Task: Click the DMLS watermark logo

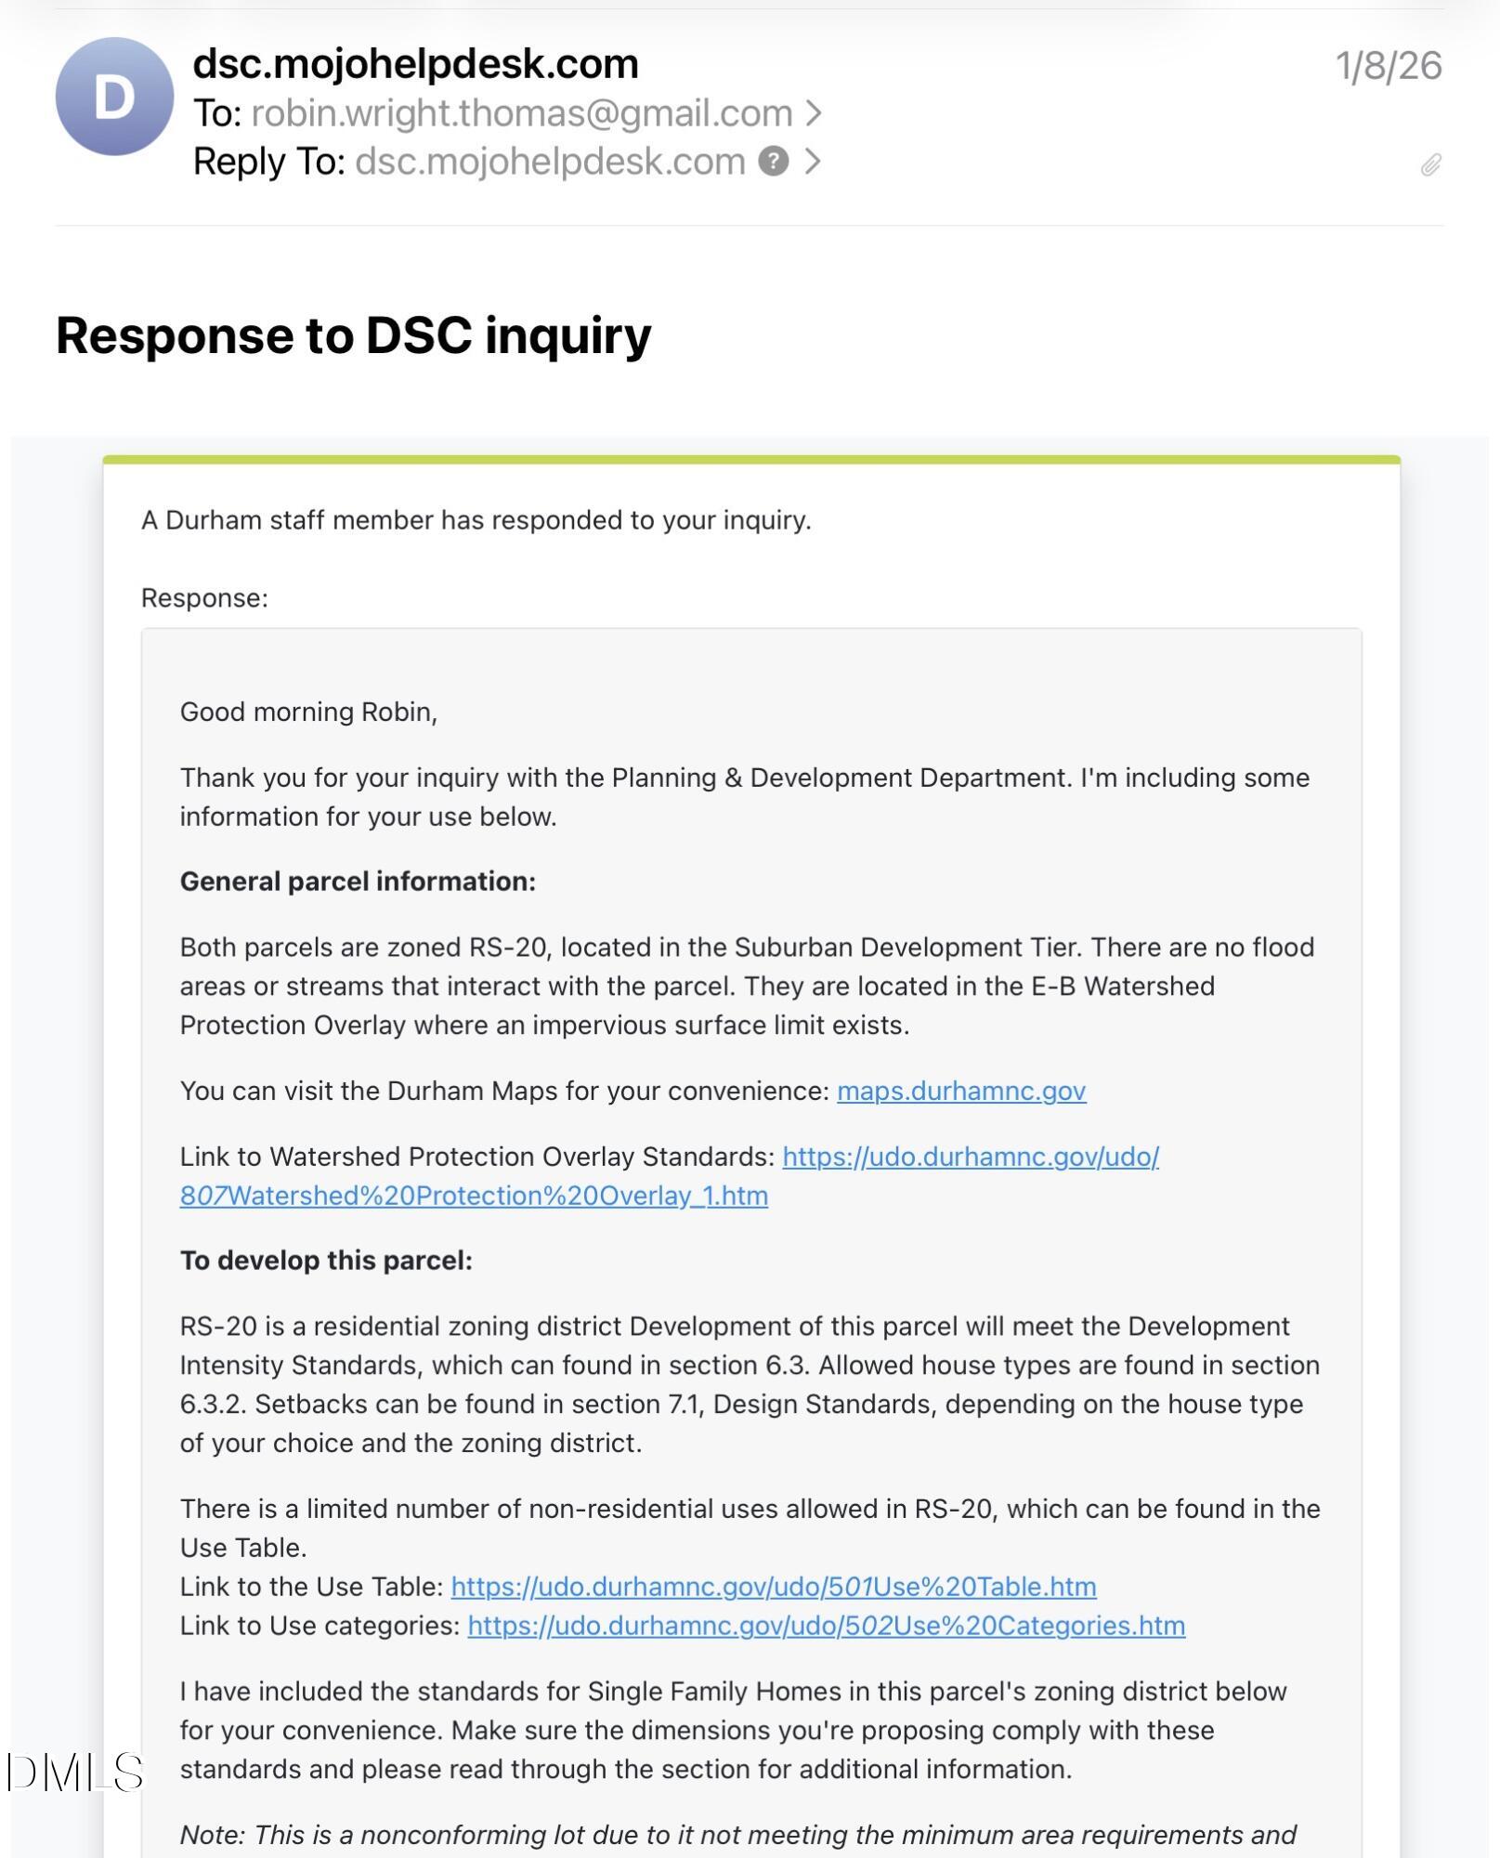Action: [76, 1773]
